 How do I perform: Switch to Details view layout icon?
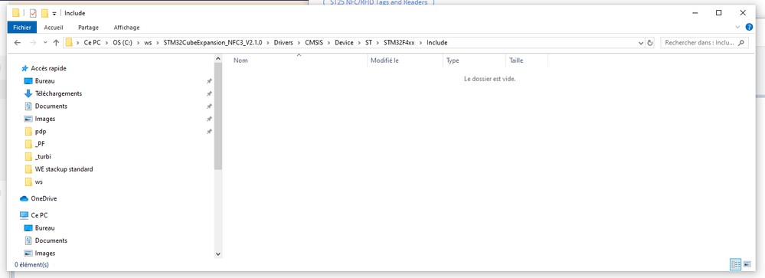click(x=735, y=264)
